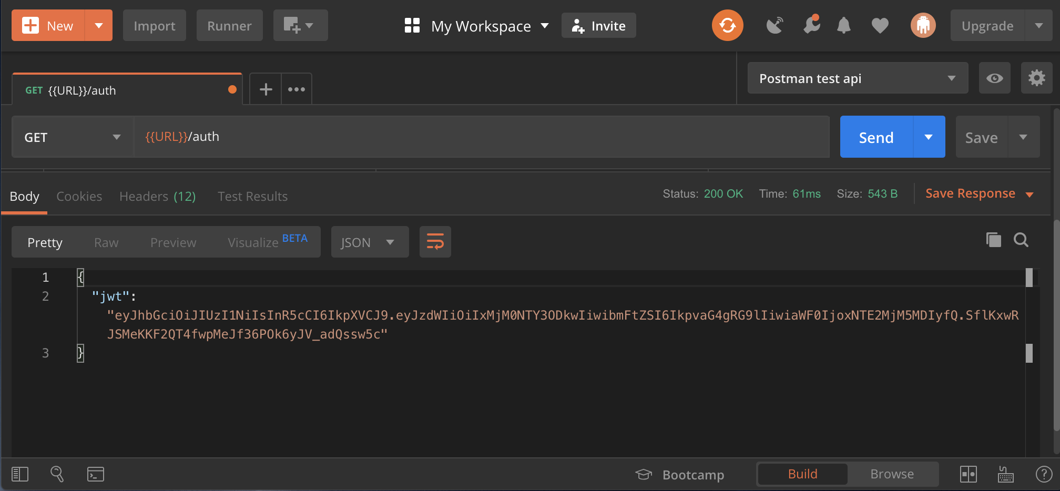Image resolution: width=1060 pixels, height=491 pixels.
Task: Open the Postman test api environment dropdown
Action: [858, 78]
